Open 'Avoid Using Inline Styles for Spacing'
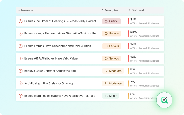This screenshot has height=115, width=184. (x=48, y=83)
